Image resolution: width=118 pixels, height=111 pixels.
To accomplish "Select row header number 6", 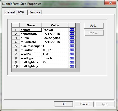I will click(x=16, y=50).
